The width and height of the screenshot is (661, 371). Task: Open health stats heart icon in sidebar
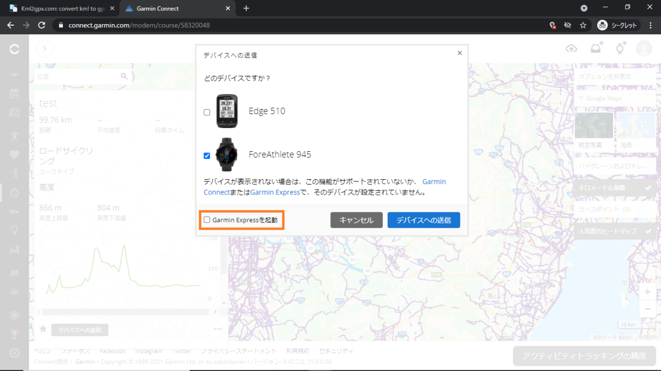tap(15, 155)
